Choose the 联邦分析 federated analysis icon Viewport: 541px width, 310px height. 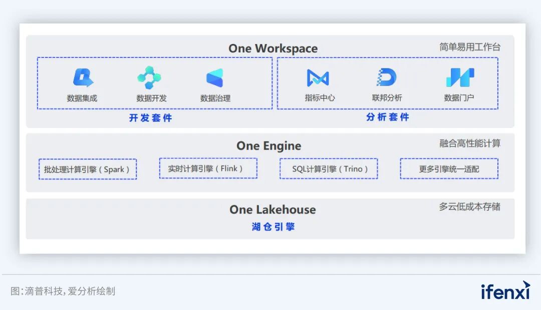point(386,77)
